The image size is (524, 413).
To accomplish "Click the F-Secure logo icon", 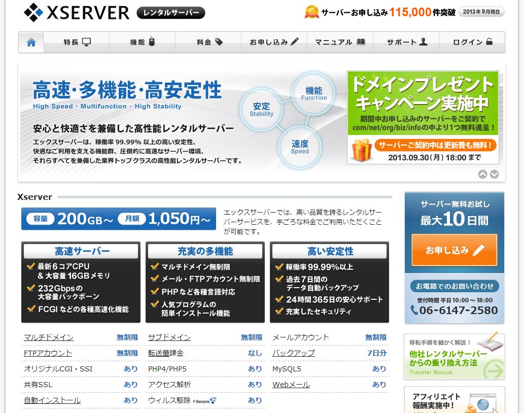I will tap(205, 401).
